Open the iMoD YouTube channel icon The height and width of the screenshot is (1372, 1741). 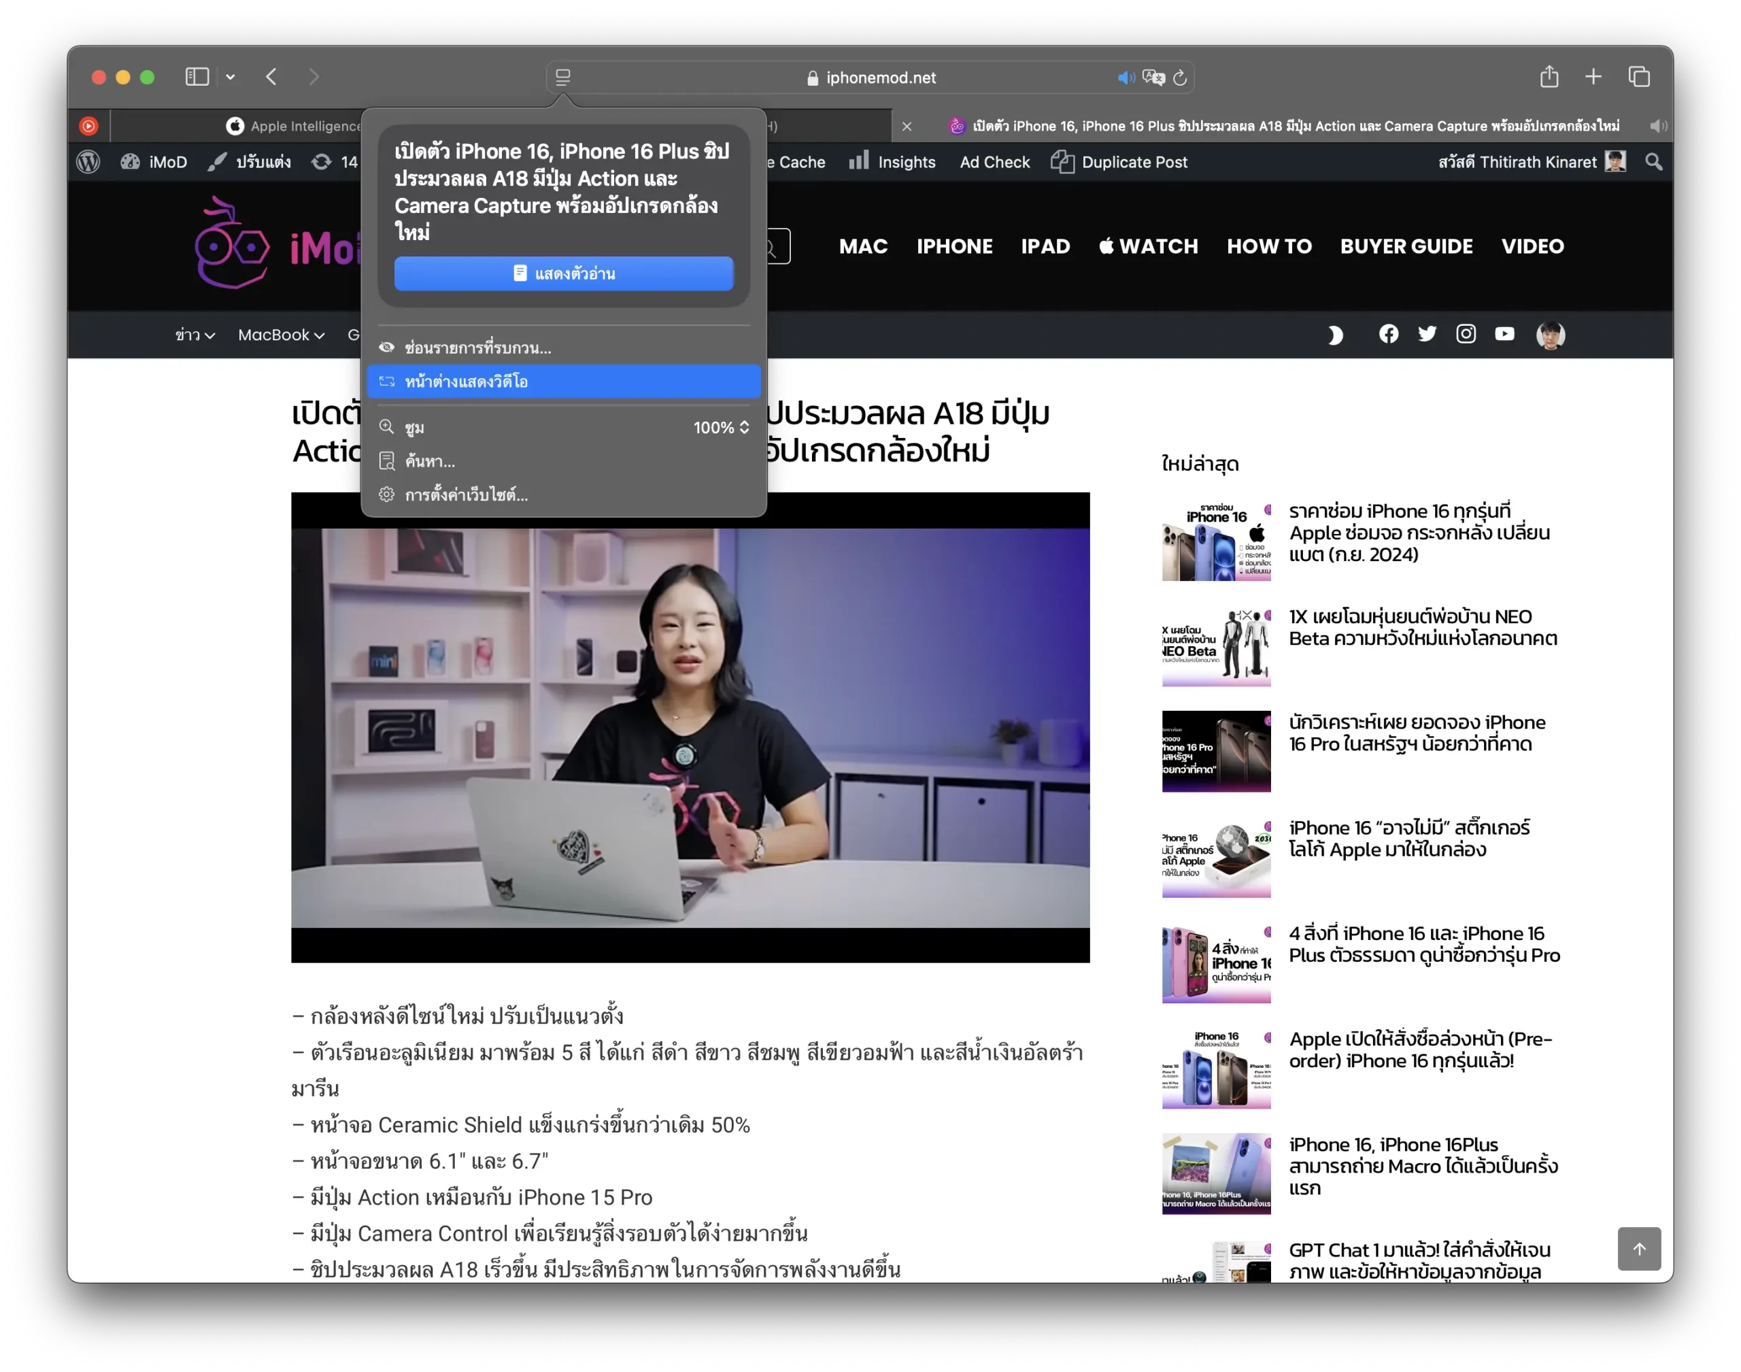(1504, 334)
